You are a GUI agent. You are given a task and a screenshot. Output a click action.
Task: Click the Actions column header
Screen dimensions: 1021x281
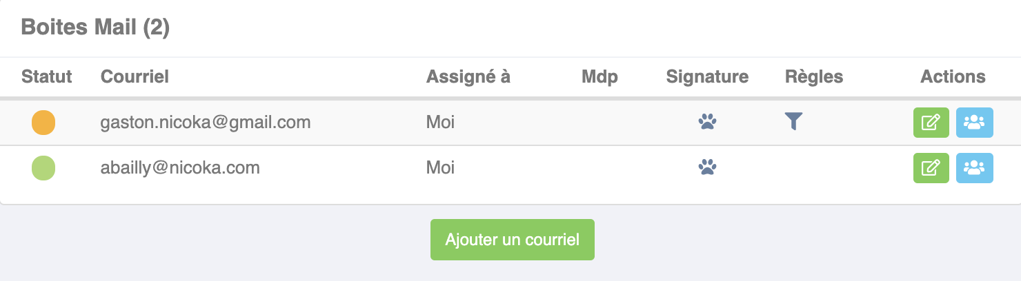click(953, 76)
